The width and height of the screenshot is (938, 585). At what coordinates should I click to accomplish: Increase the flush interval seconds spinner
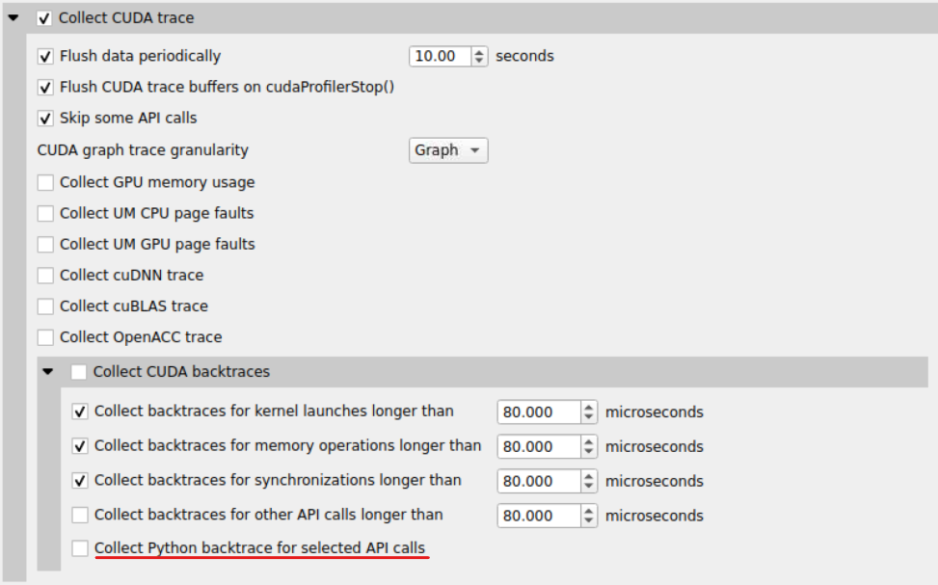477,51
